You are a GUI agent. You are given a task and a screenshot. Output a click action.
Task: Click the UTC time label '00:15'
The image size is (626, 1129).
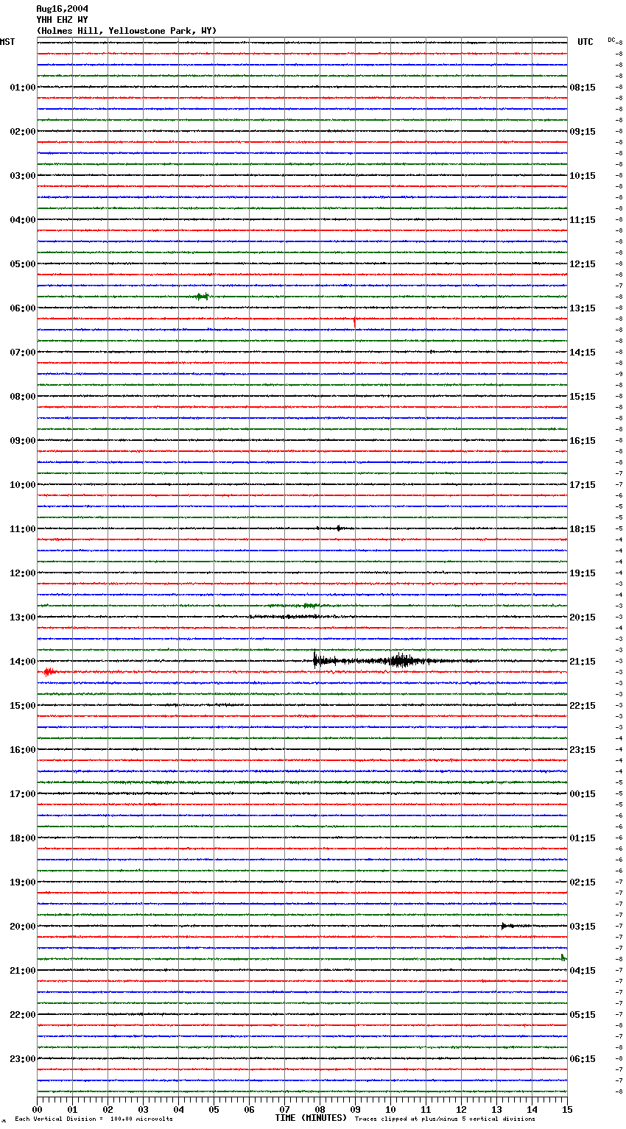(583, 794)
